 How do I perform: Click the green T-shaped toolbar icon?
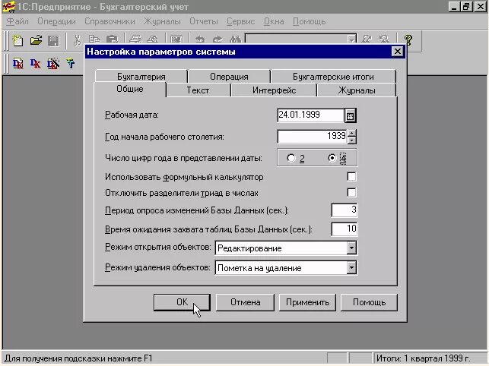click(71, 64)
